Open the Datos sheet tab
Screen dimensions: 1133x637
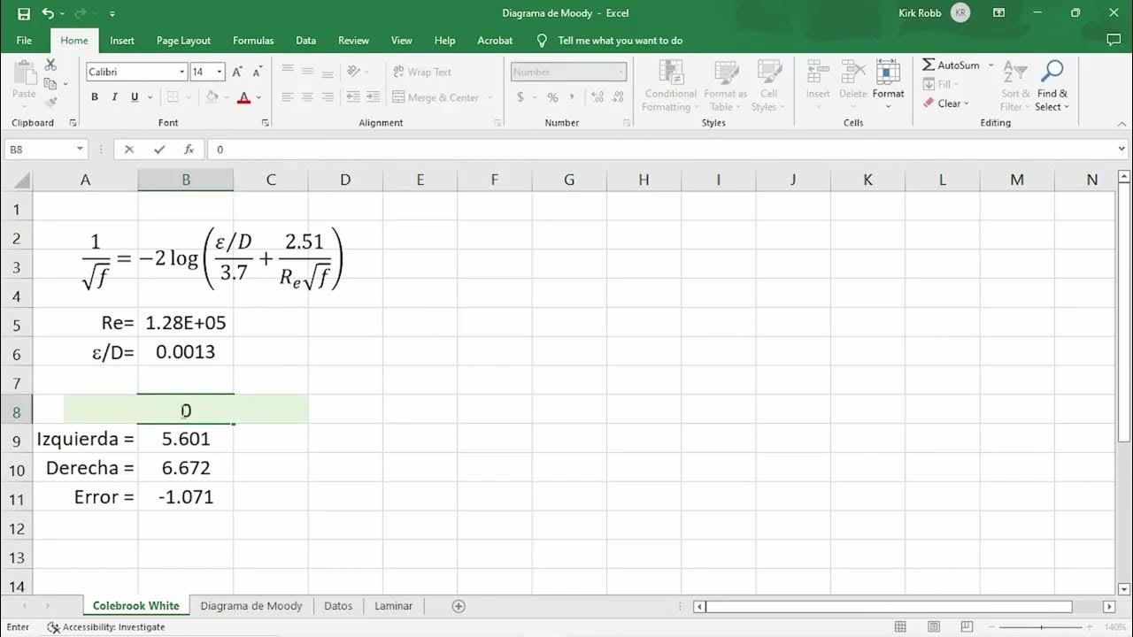[x=338, y=606]
